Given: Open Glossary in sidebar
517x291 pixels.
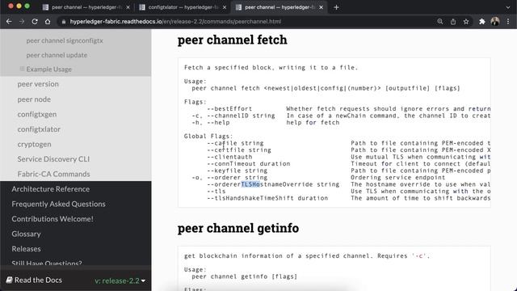Looking at the screenshot, I should pyautogui.click(x=26, y=234).
